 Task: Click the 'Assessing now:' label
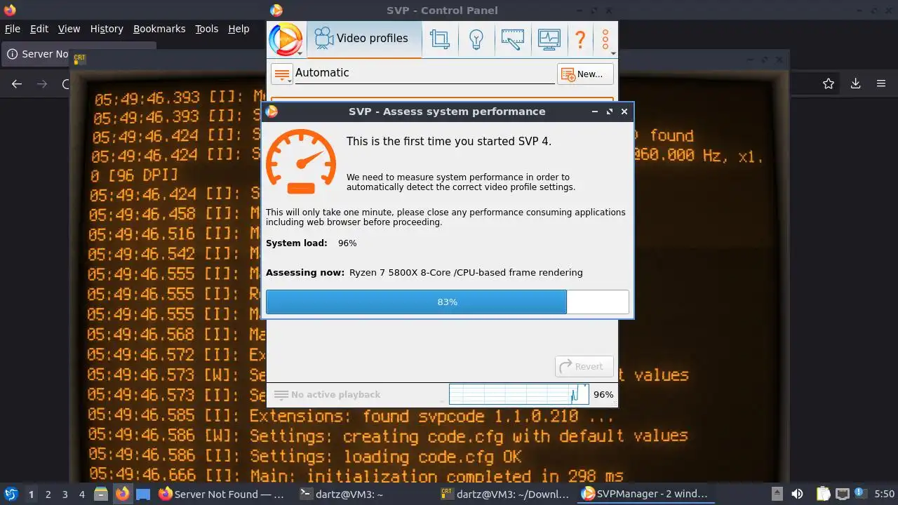305,272
